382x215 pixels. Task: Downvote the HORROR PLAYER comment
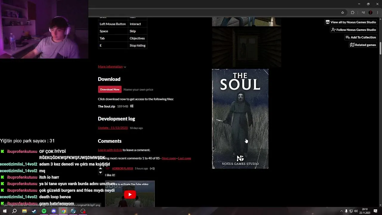(100, 172)
